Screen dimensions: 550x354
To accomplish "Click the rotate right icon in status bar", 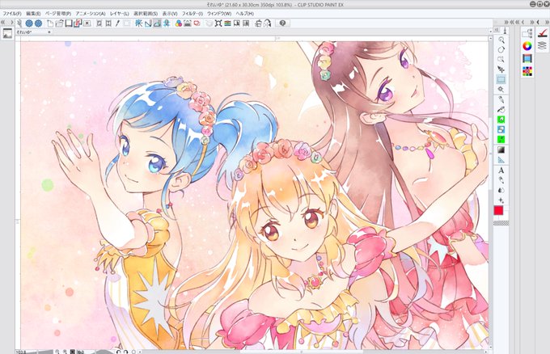I will pyautogui.click(x=125, y=352).
